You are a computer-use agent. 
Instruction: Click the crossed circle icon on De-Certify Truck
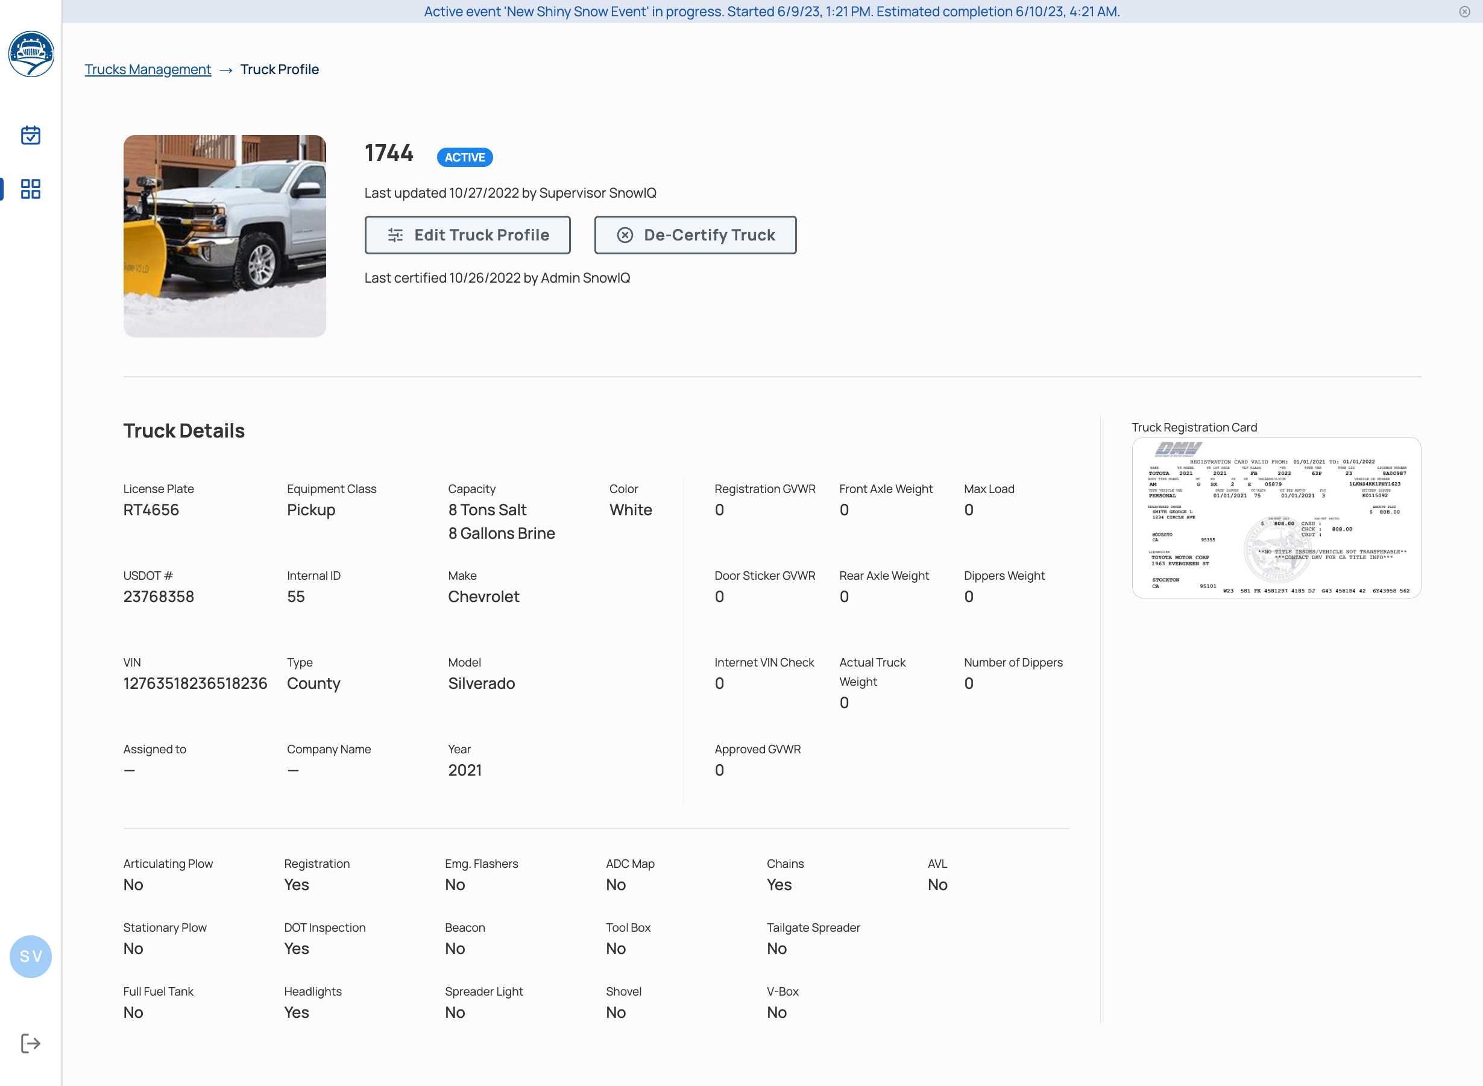click(625, 234)
